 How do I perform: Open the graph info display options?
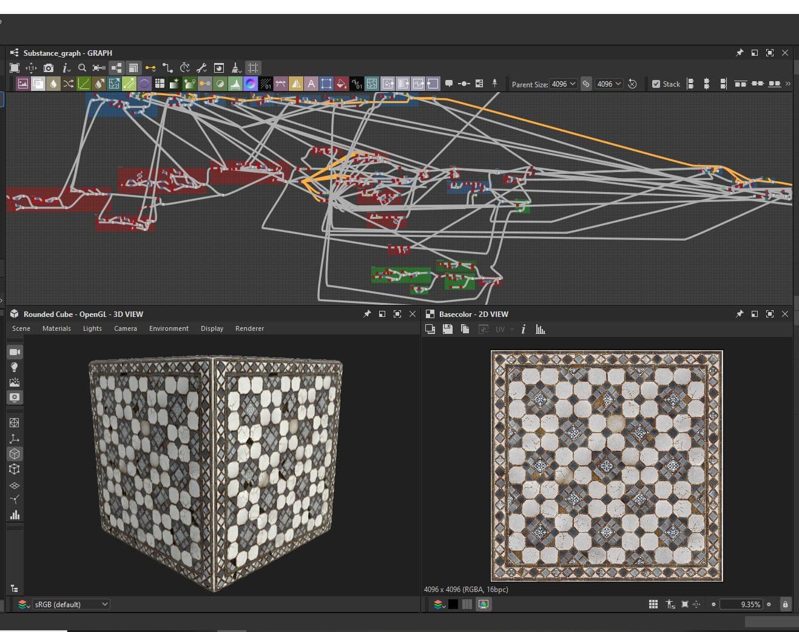(x=66, y=68)
